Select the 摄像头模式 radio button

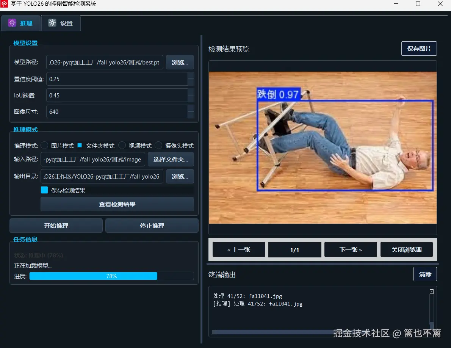click(x=158, y=145)
